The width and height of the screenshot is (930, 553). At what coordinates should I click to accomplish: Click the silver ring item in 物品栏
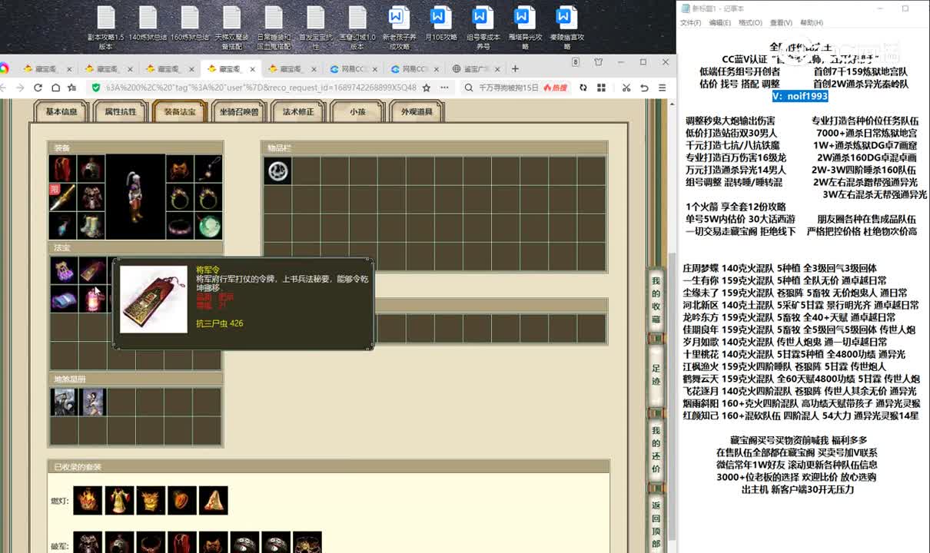[278, 171]
